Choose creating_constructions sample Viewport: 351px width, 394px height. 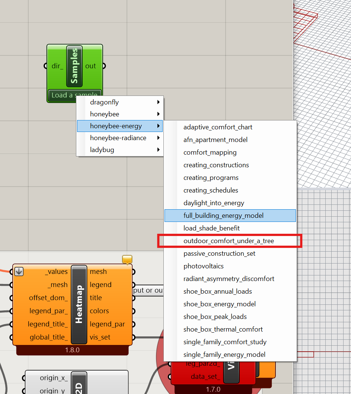230,165
